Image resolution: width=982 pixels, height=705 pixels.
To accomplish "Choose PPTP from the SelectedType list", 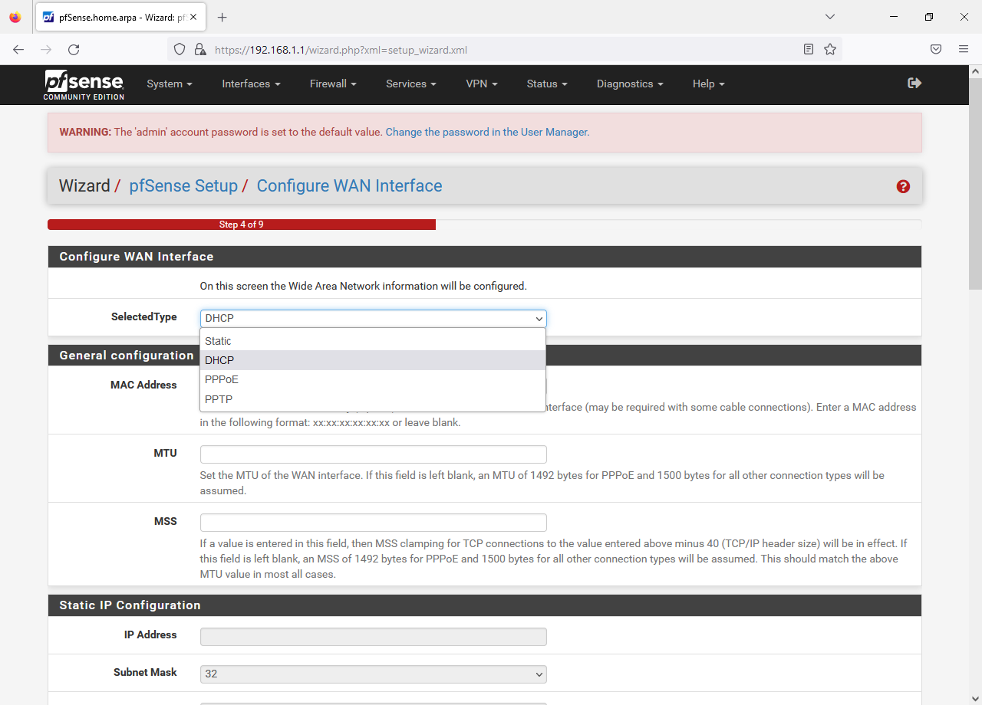I will [x=373, y=399].
